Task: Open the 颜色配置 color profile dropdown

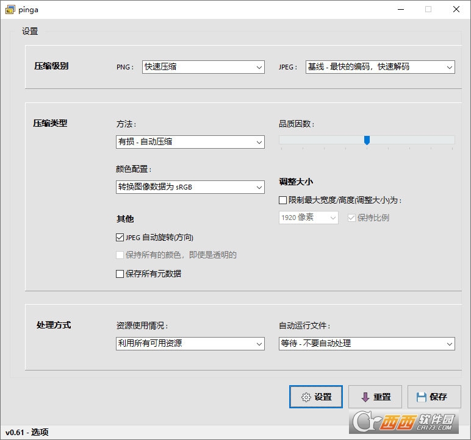Action: click(190, 187)
